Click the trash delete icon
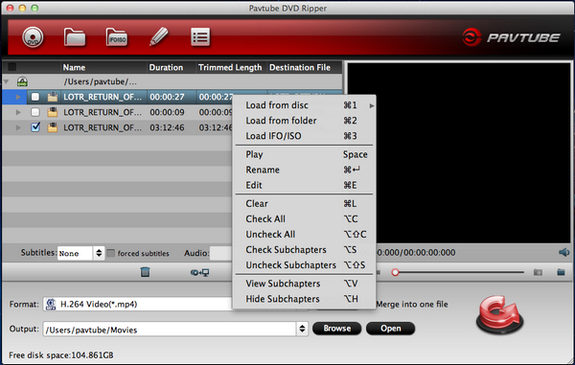 click(145, 272)
